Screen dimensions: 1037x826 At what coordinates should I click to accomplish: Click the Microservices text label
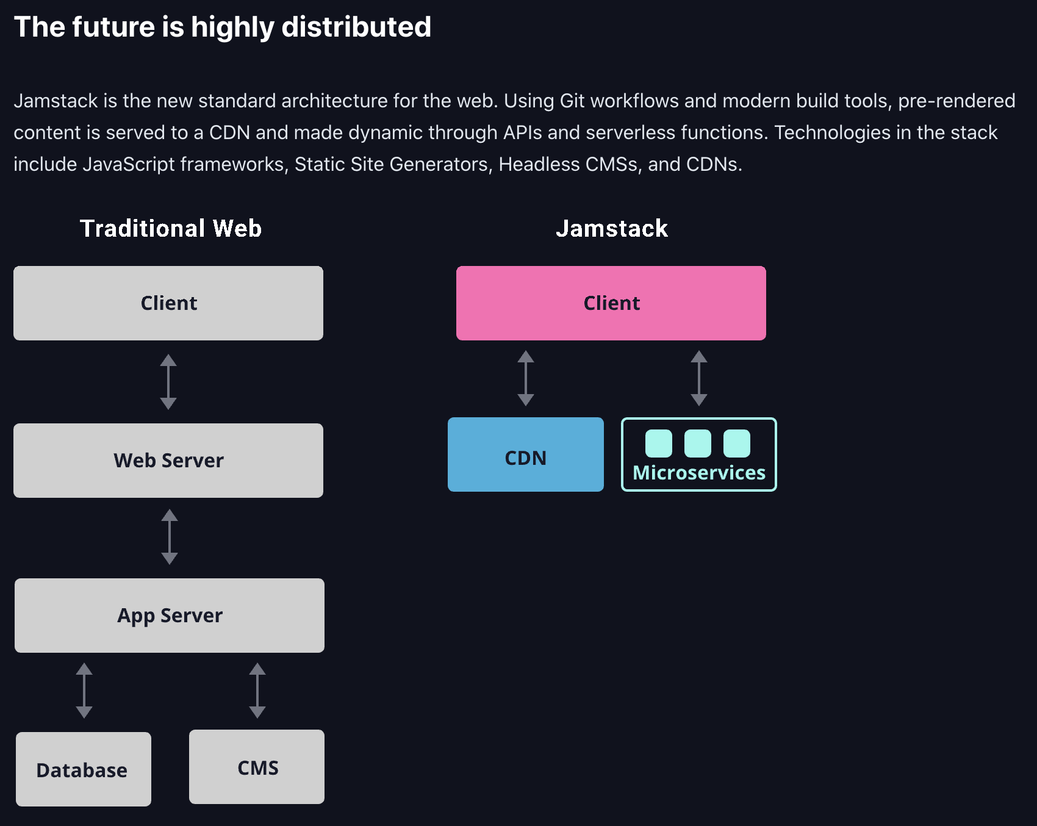click(699, 473)
